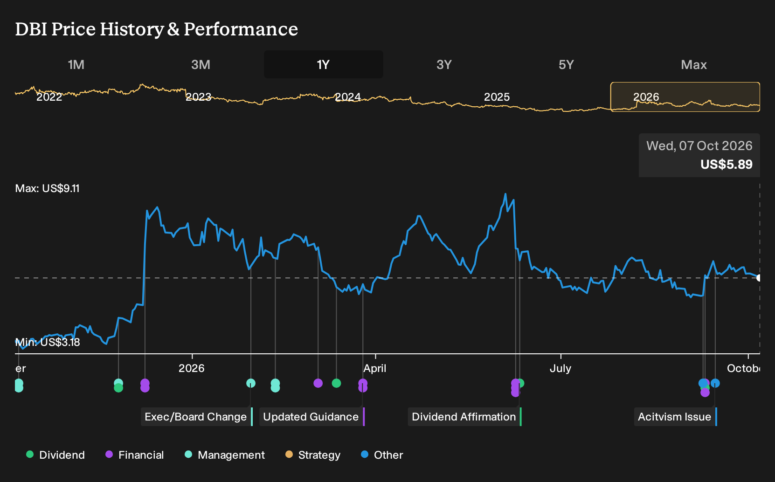Click the green marker under the teal one
This screenshot has height=482, width=775.
click(118, 388)
